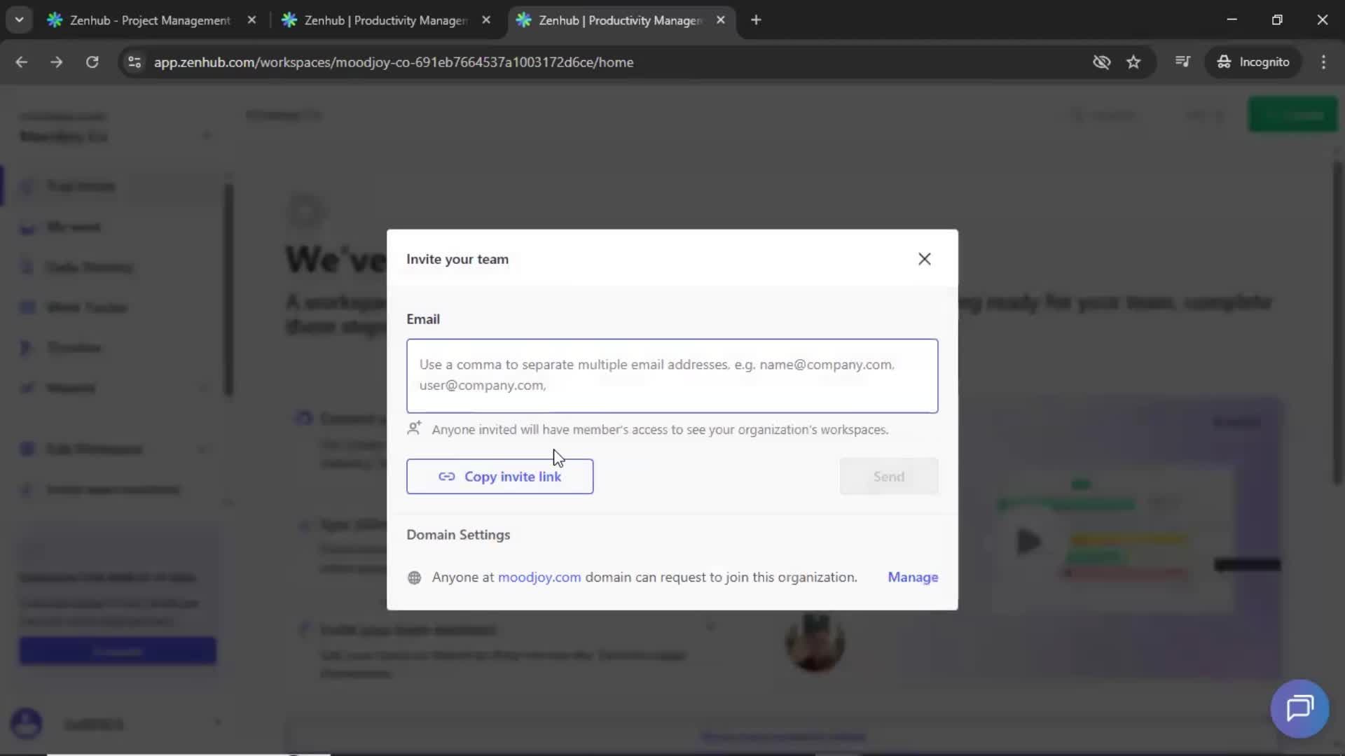Toggle the bookmark star in the address bar
The height and width of the screenshot is (756, 1345).
(x=1133, y=62)
